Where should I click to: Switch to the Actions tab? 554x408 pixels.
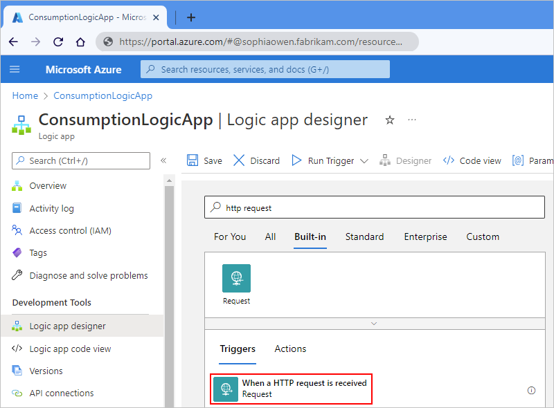[289, 349]
